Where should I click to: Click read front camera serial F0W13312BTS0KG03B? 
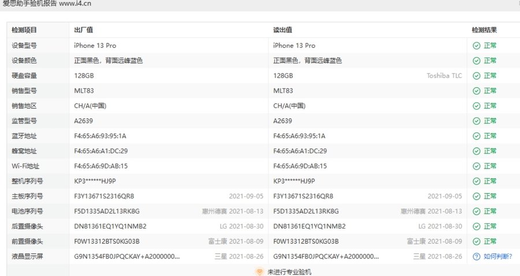pyautogui.click(x=306, y=241)
